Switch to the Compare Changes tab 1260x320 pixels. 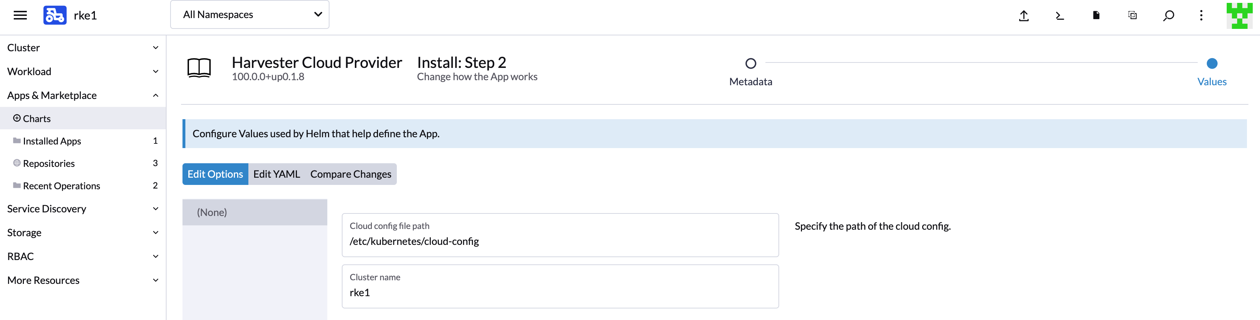(x=350, y=174)
